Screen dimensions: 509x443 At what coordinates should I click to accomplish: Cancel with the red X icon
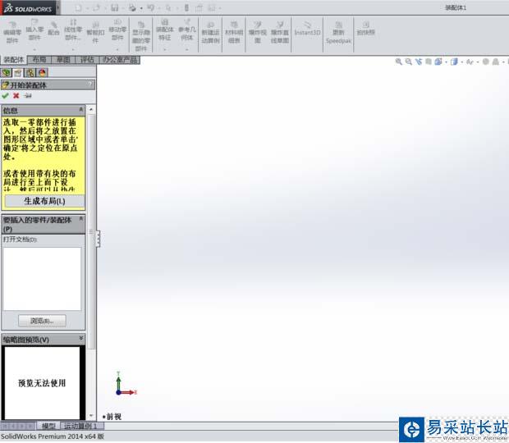tap(16, 96)
